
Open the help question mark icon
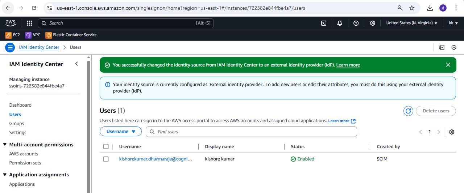(x=356, y=23)
